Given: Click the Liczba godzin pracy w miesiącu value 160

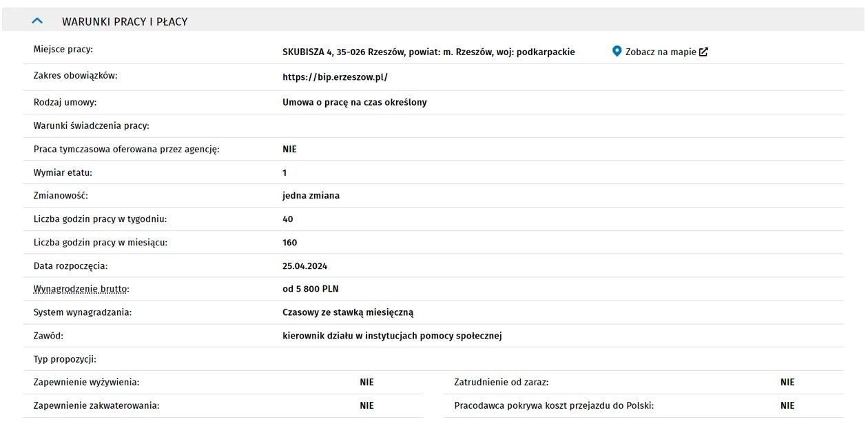Looking at the screenshot, I should [x=290, y=242].
